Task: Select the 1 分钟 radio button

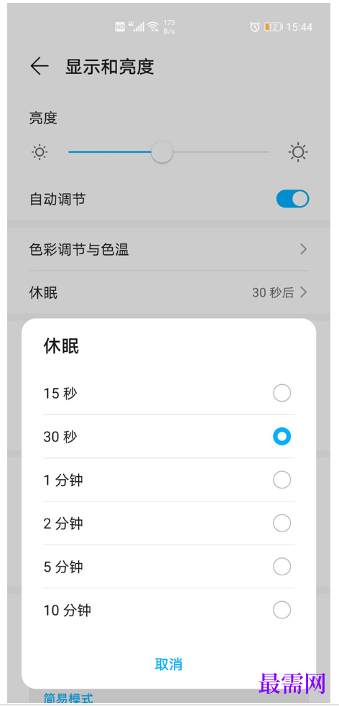Action: point(282,480)
